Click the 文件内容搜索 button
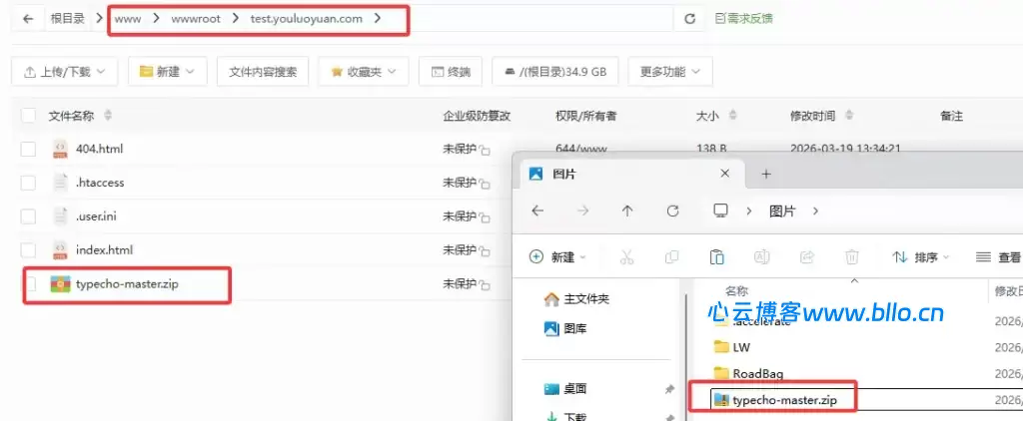 pos(263,72)
